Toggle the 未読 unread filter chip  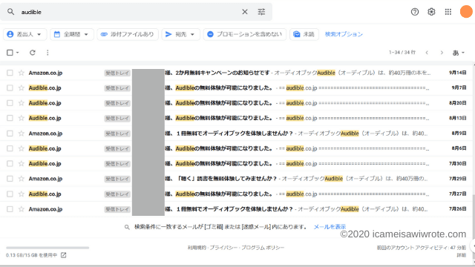(x=304, y=34)
